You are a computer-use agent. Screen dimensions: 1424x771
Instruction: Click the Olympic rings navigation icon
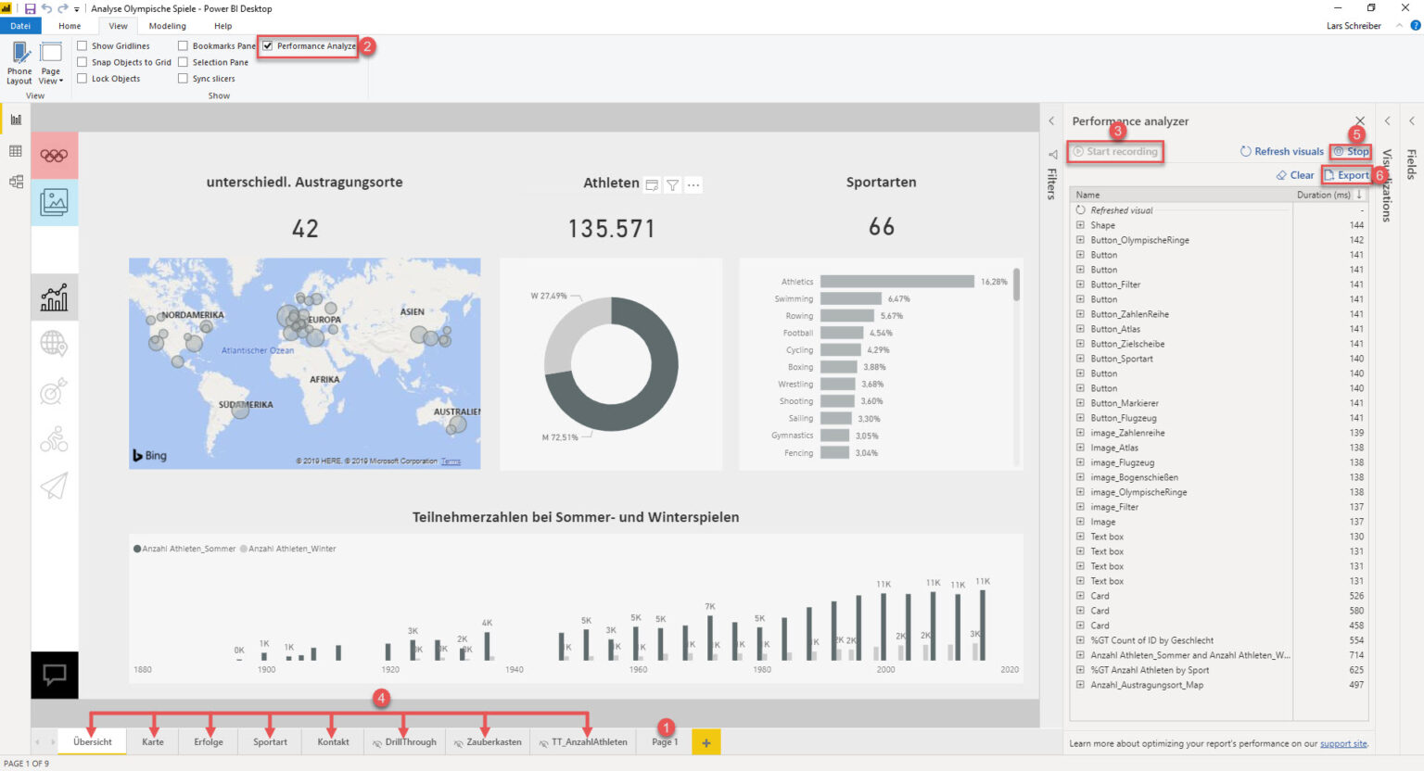tap(54, 155)
